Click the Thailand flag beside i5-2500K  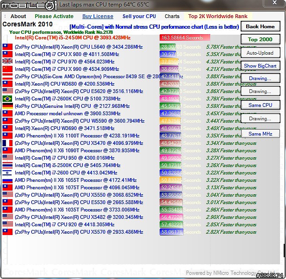pos(7,165)
